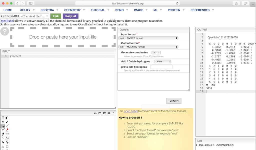Viewport: 256px width, 150px height.
Task: Click the undo arrow in the molecule editor
Action: (7, 118)
